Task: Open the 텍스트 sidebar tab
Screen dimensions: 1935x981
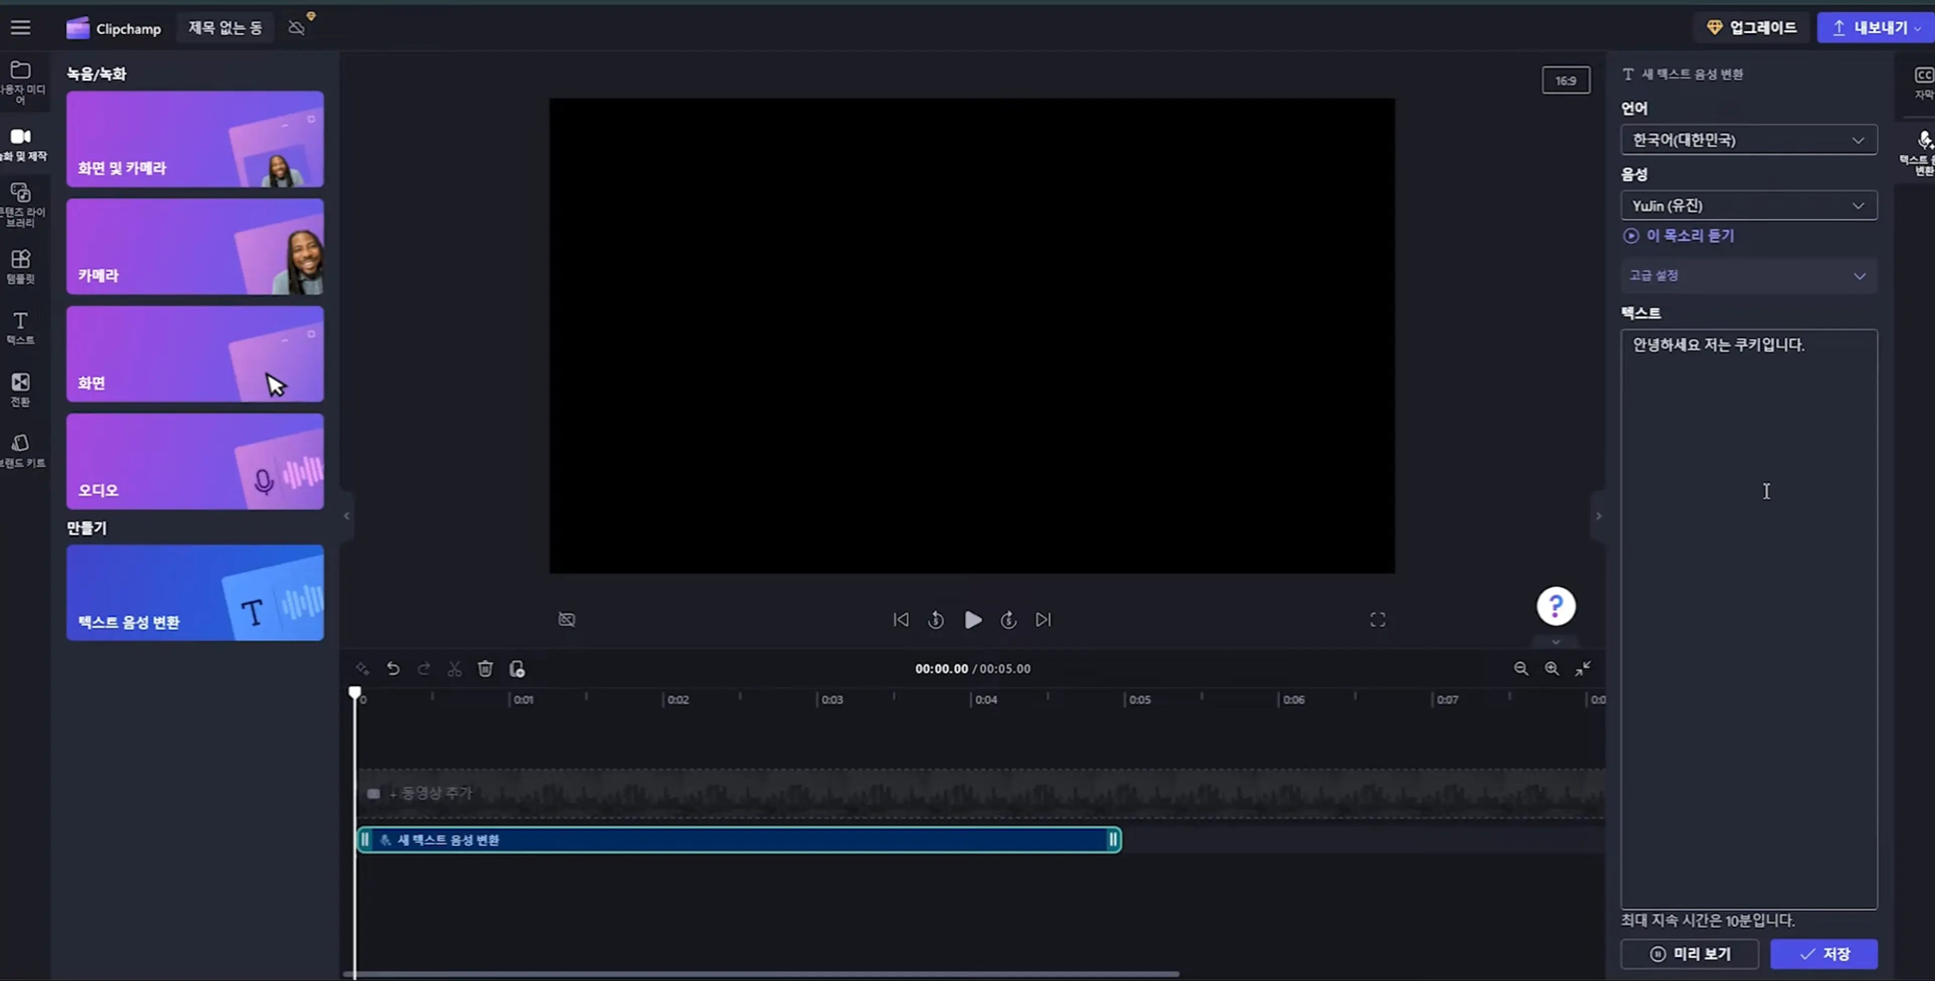Action: [21, 328]
